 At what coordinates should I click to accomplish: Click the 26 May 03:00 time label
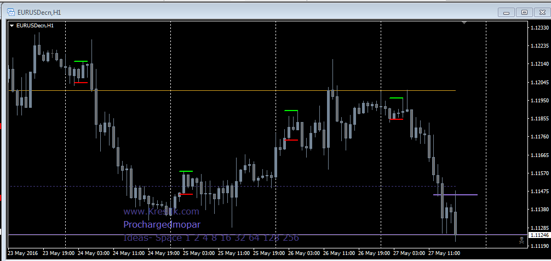305,253
